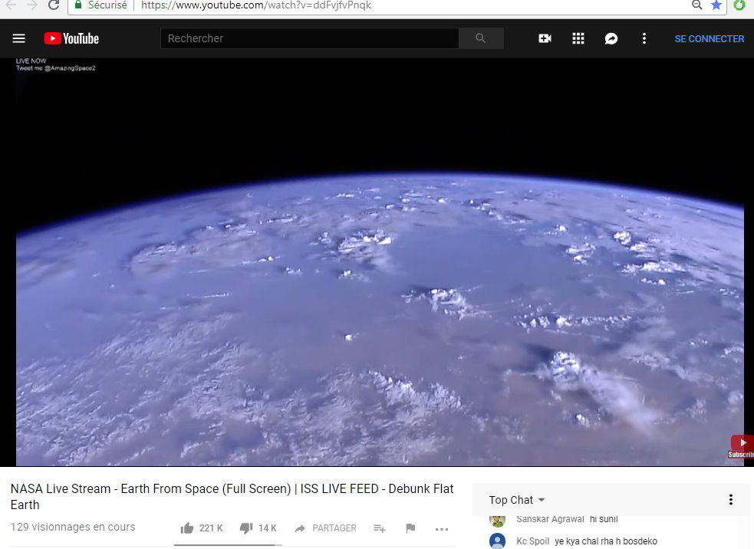Click the '129 visionnages en cours' text

click(73, 527)
